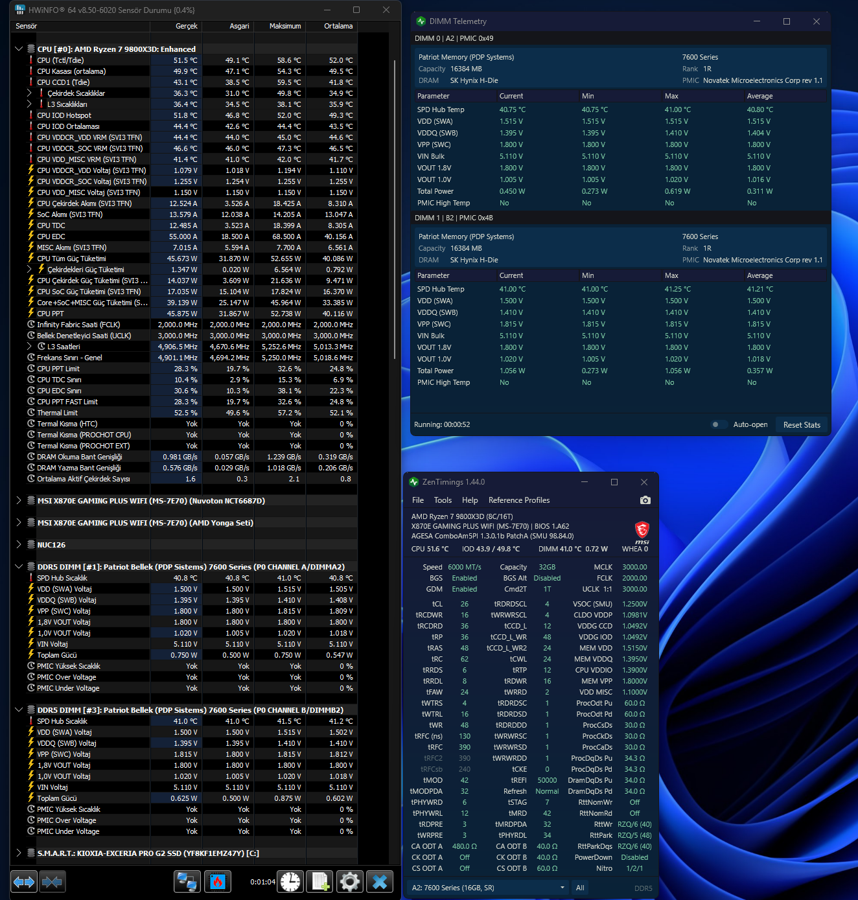Image resolution: width=858 pixels, height=900 pixels.
Task: Toggle the Auto-open switch in DIMM Telemetry
Action: (717, 425)
